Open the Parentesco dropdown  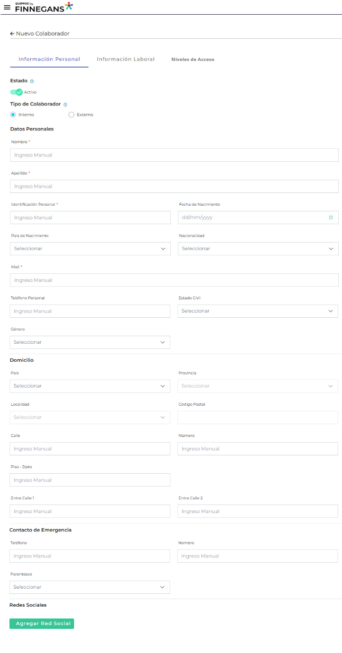coord(89,587)
